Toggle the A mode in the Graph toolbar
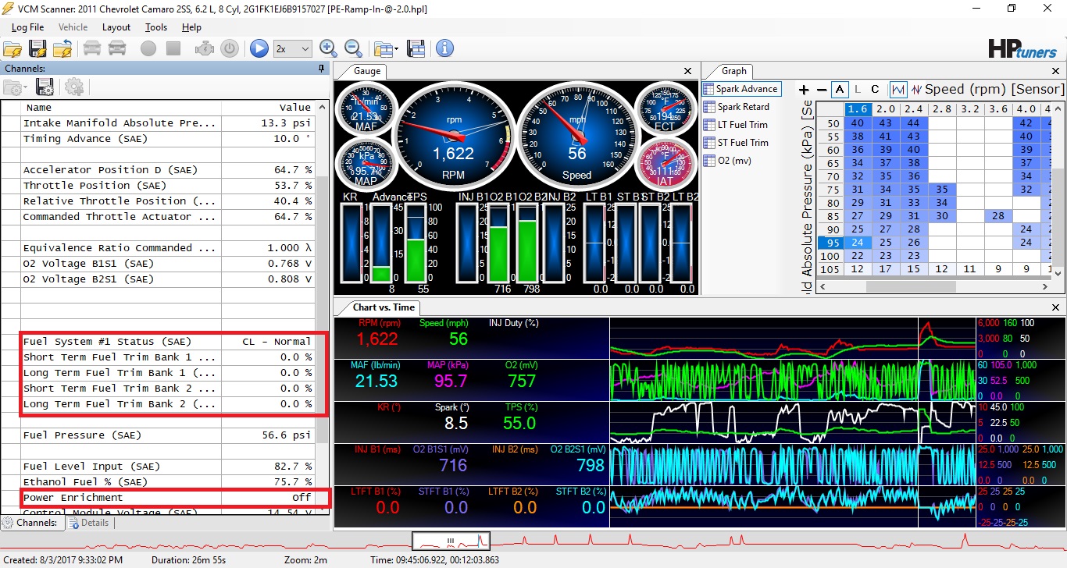The width and height of the screenshot is (1067, 568). click(840, 90)
